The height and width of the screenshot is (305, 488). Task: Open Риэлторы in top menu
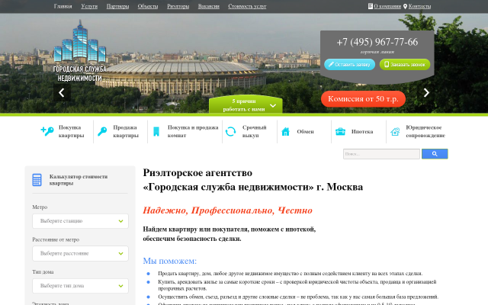point(178,6)
